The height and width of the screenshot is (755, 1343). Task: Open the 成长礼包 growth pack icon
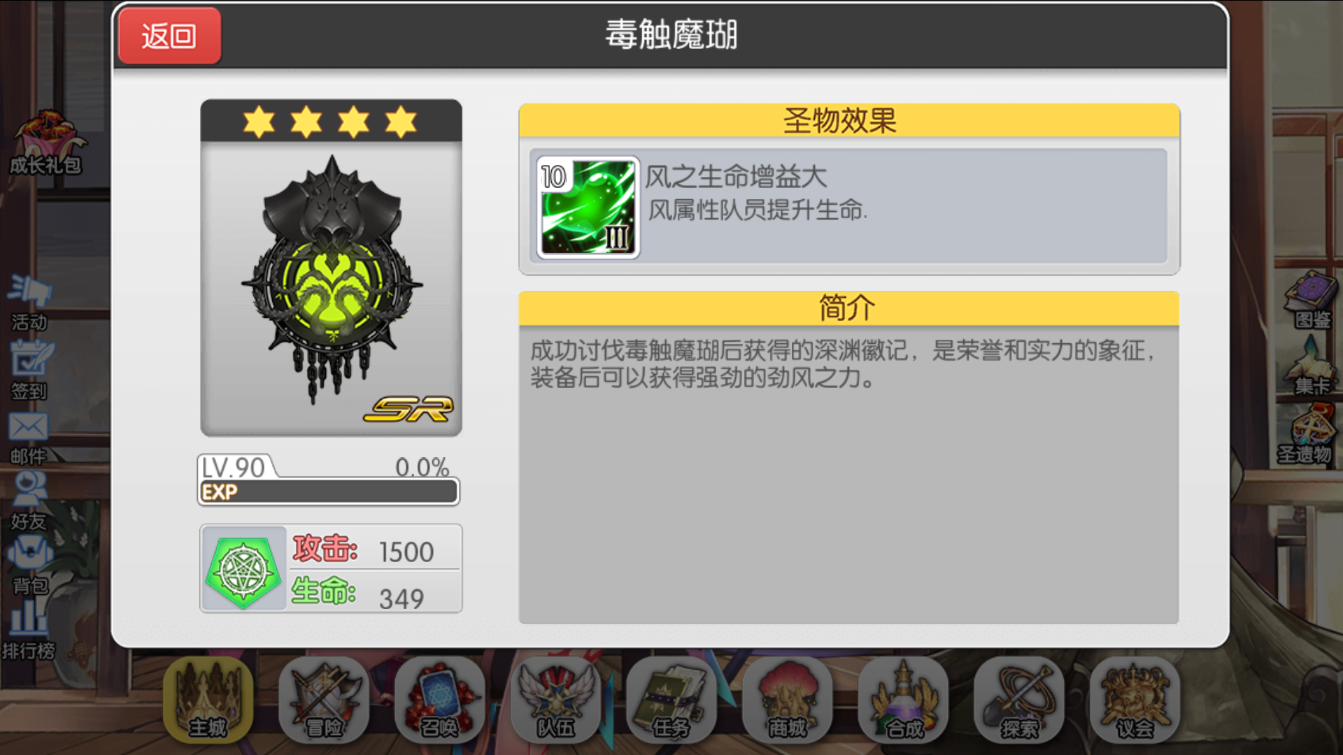[47, 142]
